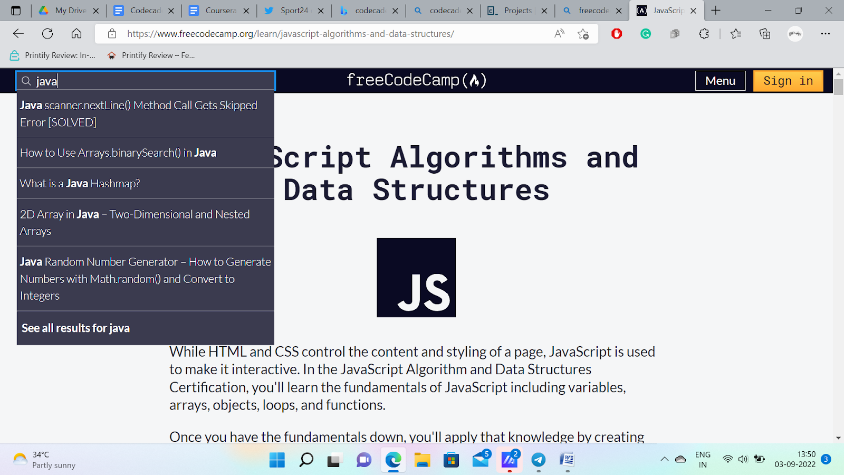The image size is (844, 475).
Task: Open 2D Array in Java result
Action: (x=146, y=223)
